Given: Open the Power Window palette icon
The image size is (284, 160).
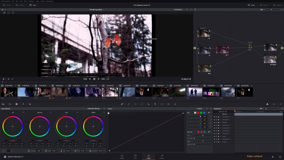Looking at the screenshot, I should 135,104.
